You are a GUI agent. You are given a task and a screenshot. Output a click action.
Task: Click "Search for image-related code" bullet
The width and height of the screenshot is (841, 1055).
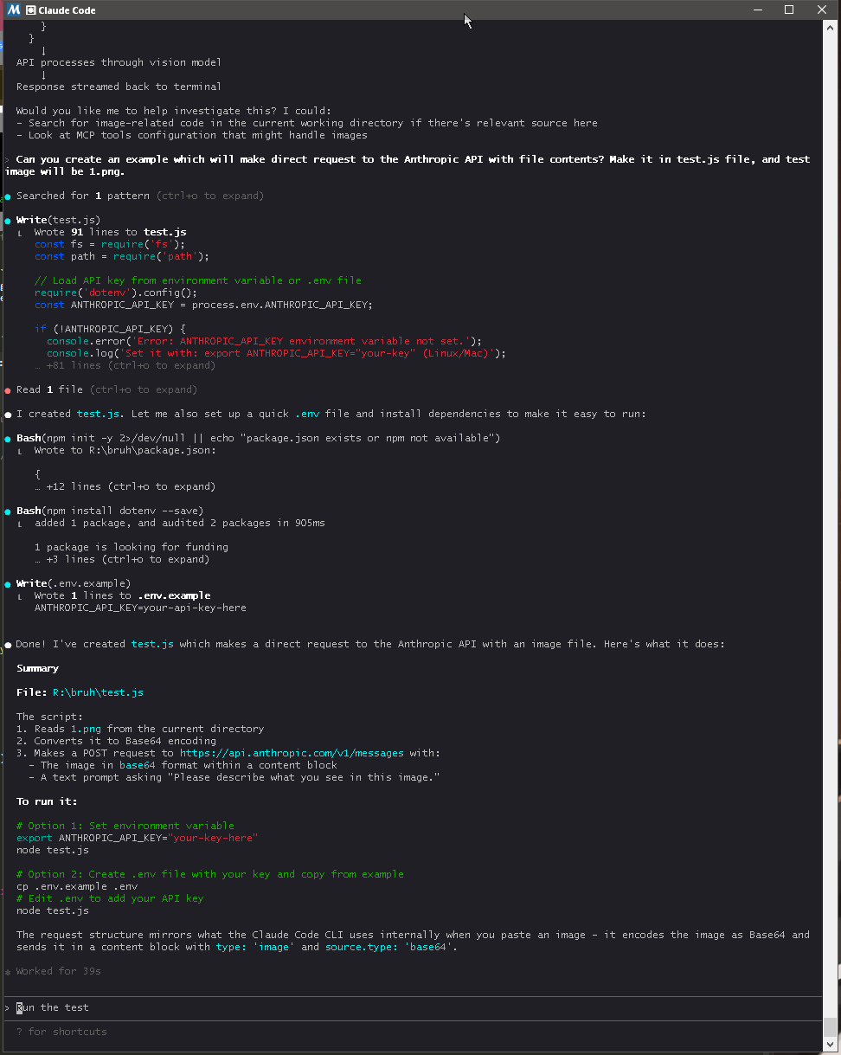click(307, 123)
